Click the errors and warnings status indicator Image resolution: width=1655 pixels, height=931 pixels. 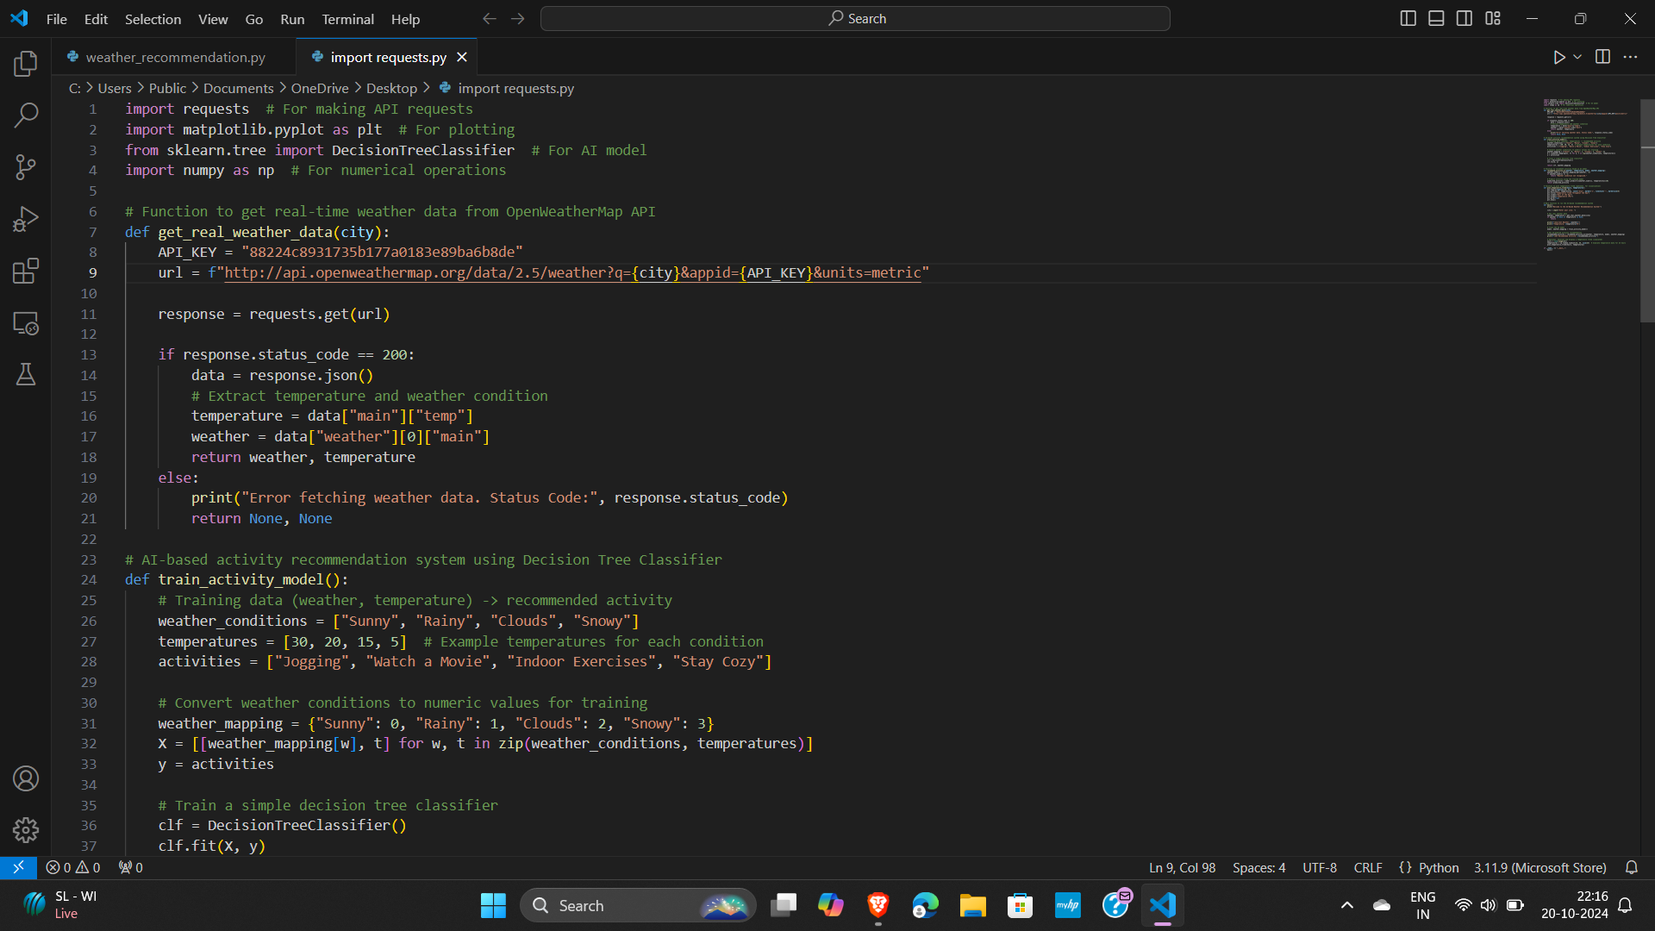(73, 867)
